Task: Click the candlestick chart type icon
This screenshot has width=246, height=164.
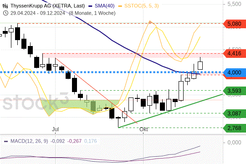Action: tap(5, 6)
